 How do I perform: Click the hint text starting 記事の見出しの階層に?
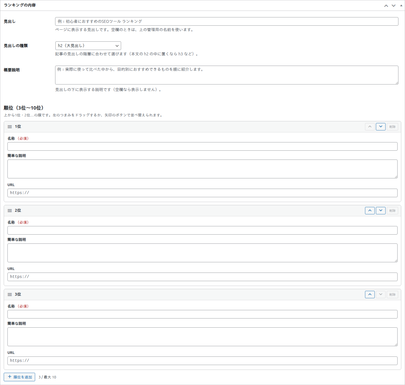click(127, 54)
